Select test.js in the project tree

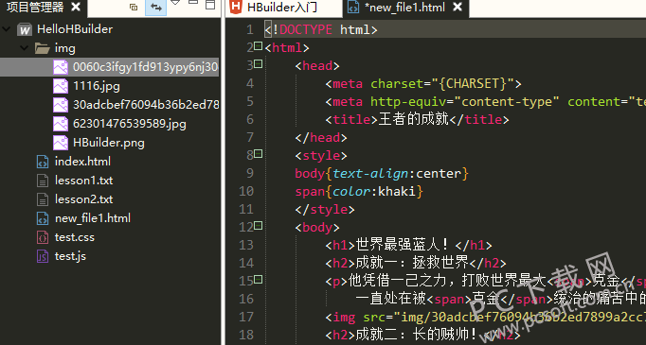tap(70, 256)
